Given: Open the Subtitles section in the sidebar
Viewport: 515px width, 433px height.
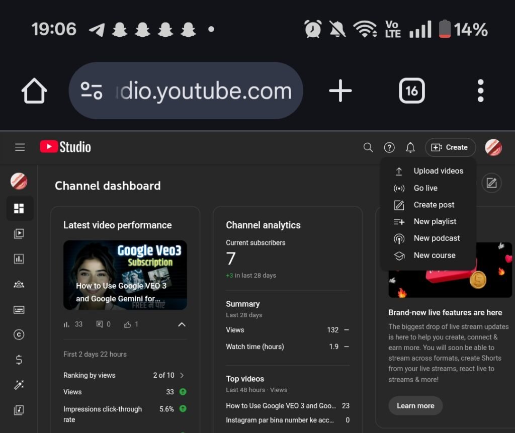Looking at the screenshot, I should coord(20,309).
